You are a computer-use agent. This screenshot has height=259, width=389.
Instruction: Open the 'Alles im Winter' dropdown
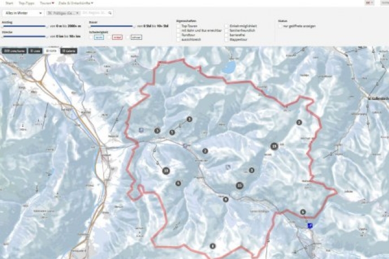[23, 12]
